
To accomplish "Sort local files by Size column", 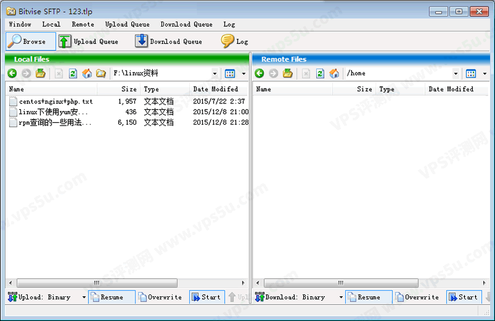I will click(x=119, y=89).
